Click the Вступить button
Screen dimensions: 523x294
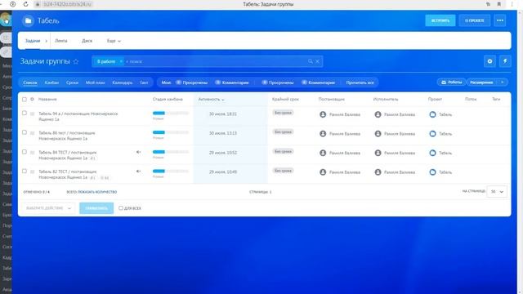(x=440, y=20)
